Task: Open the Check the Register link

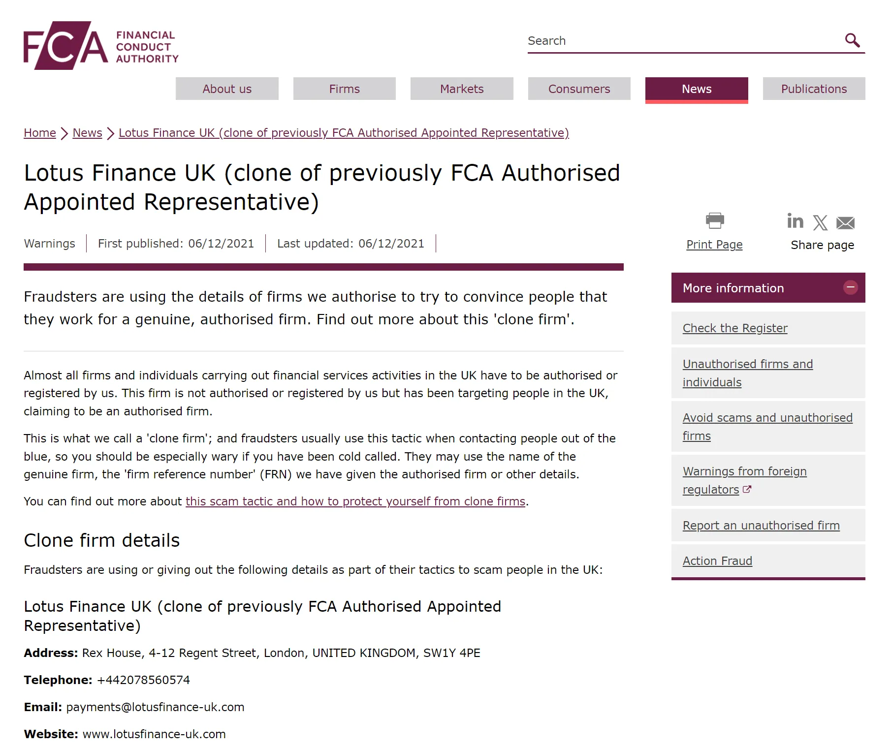Action: click(x=735, y=328)
